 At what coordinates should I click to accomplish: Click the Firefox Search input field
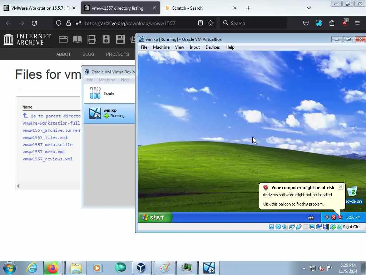[x=253, y=23]
